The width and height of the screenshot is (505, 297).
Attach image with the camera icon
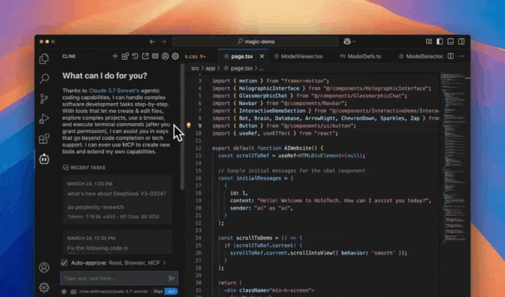pos(73,291)
